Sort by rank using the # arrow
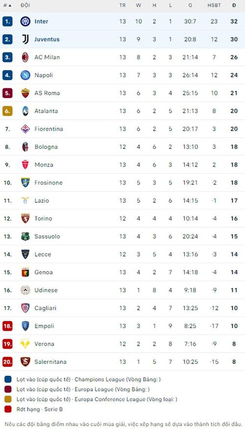This screenshot has height=433, width=245. 7,5
